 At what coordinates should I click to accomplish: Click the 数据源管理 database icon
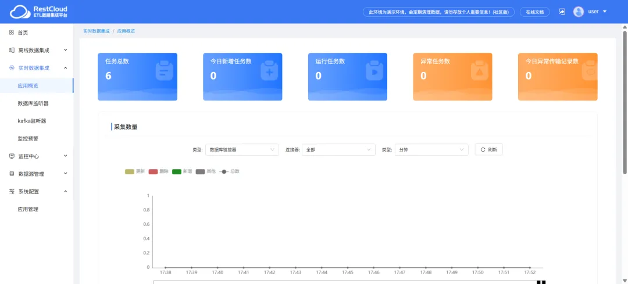click(12, 174)
